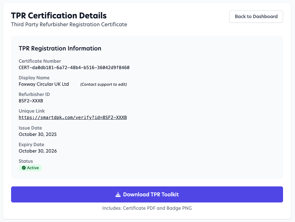Click the Contact support to edit note

pos(103,84)
